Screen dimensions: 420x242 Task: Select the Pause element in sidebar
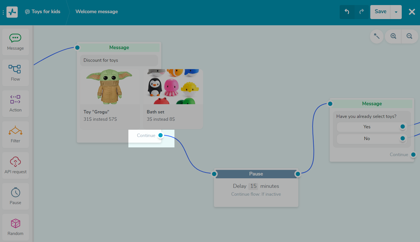(x=15, y=196)
